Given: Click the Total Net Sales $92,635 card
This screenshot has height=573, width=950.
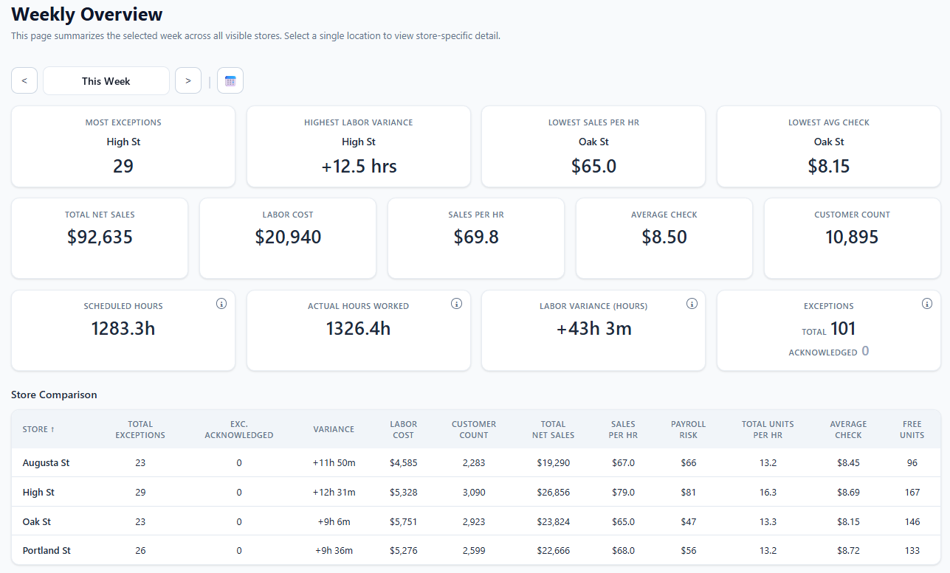Looking at the screenshot, I should 100,238.
